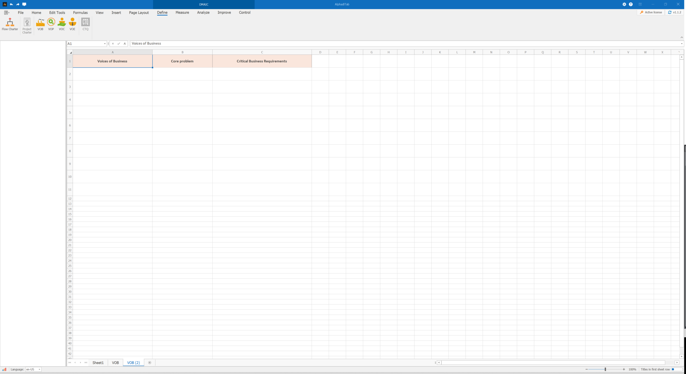686x374 pixels.
Task: Expand the Name Box dropdown
Action: 105,44
